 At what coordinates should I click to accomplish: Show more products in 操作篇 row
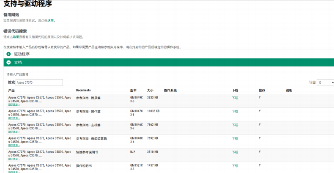[14, 118]
